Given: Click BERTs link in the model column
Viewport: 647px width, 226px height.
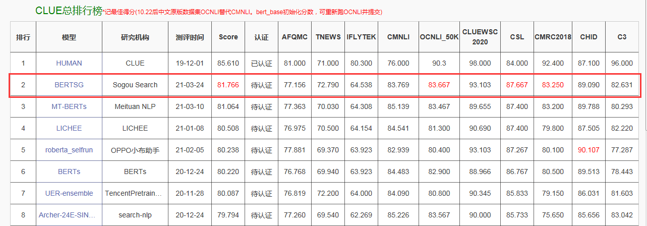Looking at the screenshot, I should 69,172.
